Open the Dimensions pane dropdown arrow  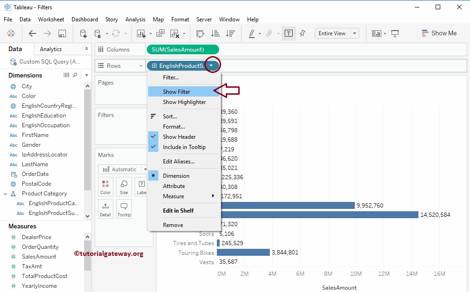(86, 75)
